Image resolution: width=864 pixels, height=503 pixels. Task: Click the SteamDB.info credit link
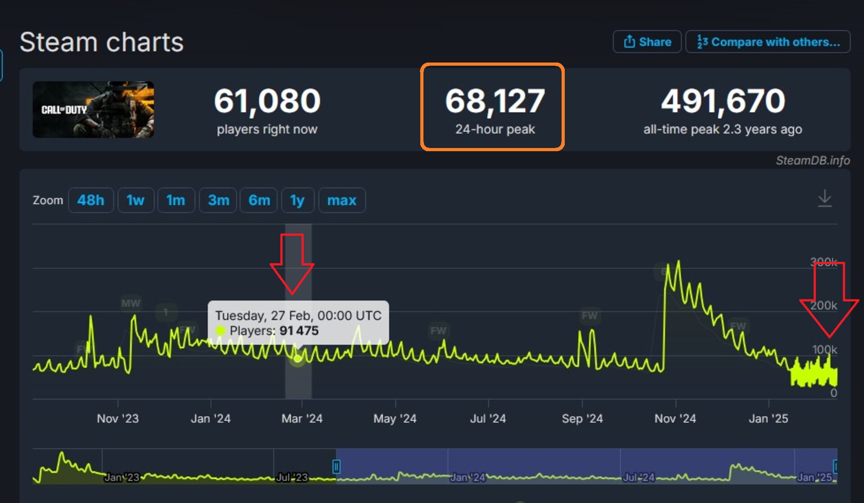click(812, 161)
